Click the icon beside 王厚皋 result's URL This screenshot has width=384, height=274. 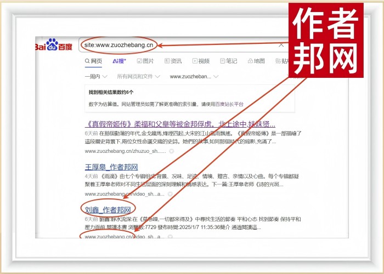click(x=171, y=193)
